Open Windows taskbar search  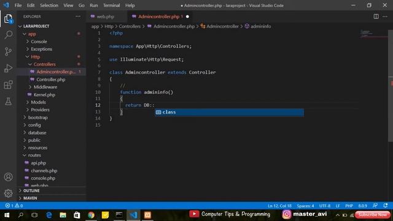pyautogui.click(x=21, y=215)
